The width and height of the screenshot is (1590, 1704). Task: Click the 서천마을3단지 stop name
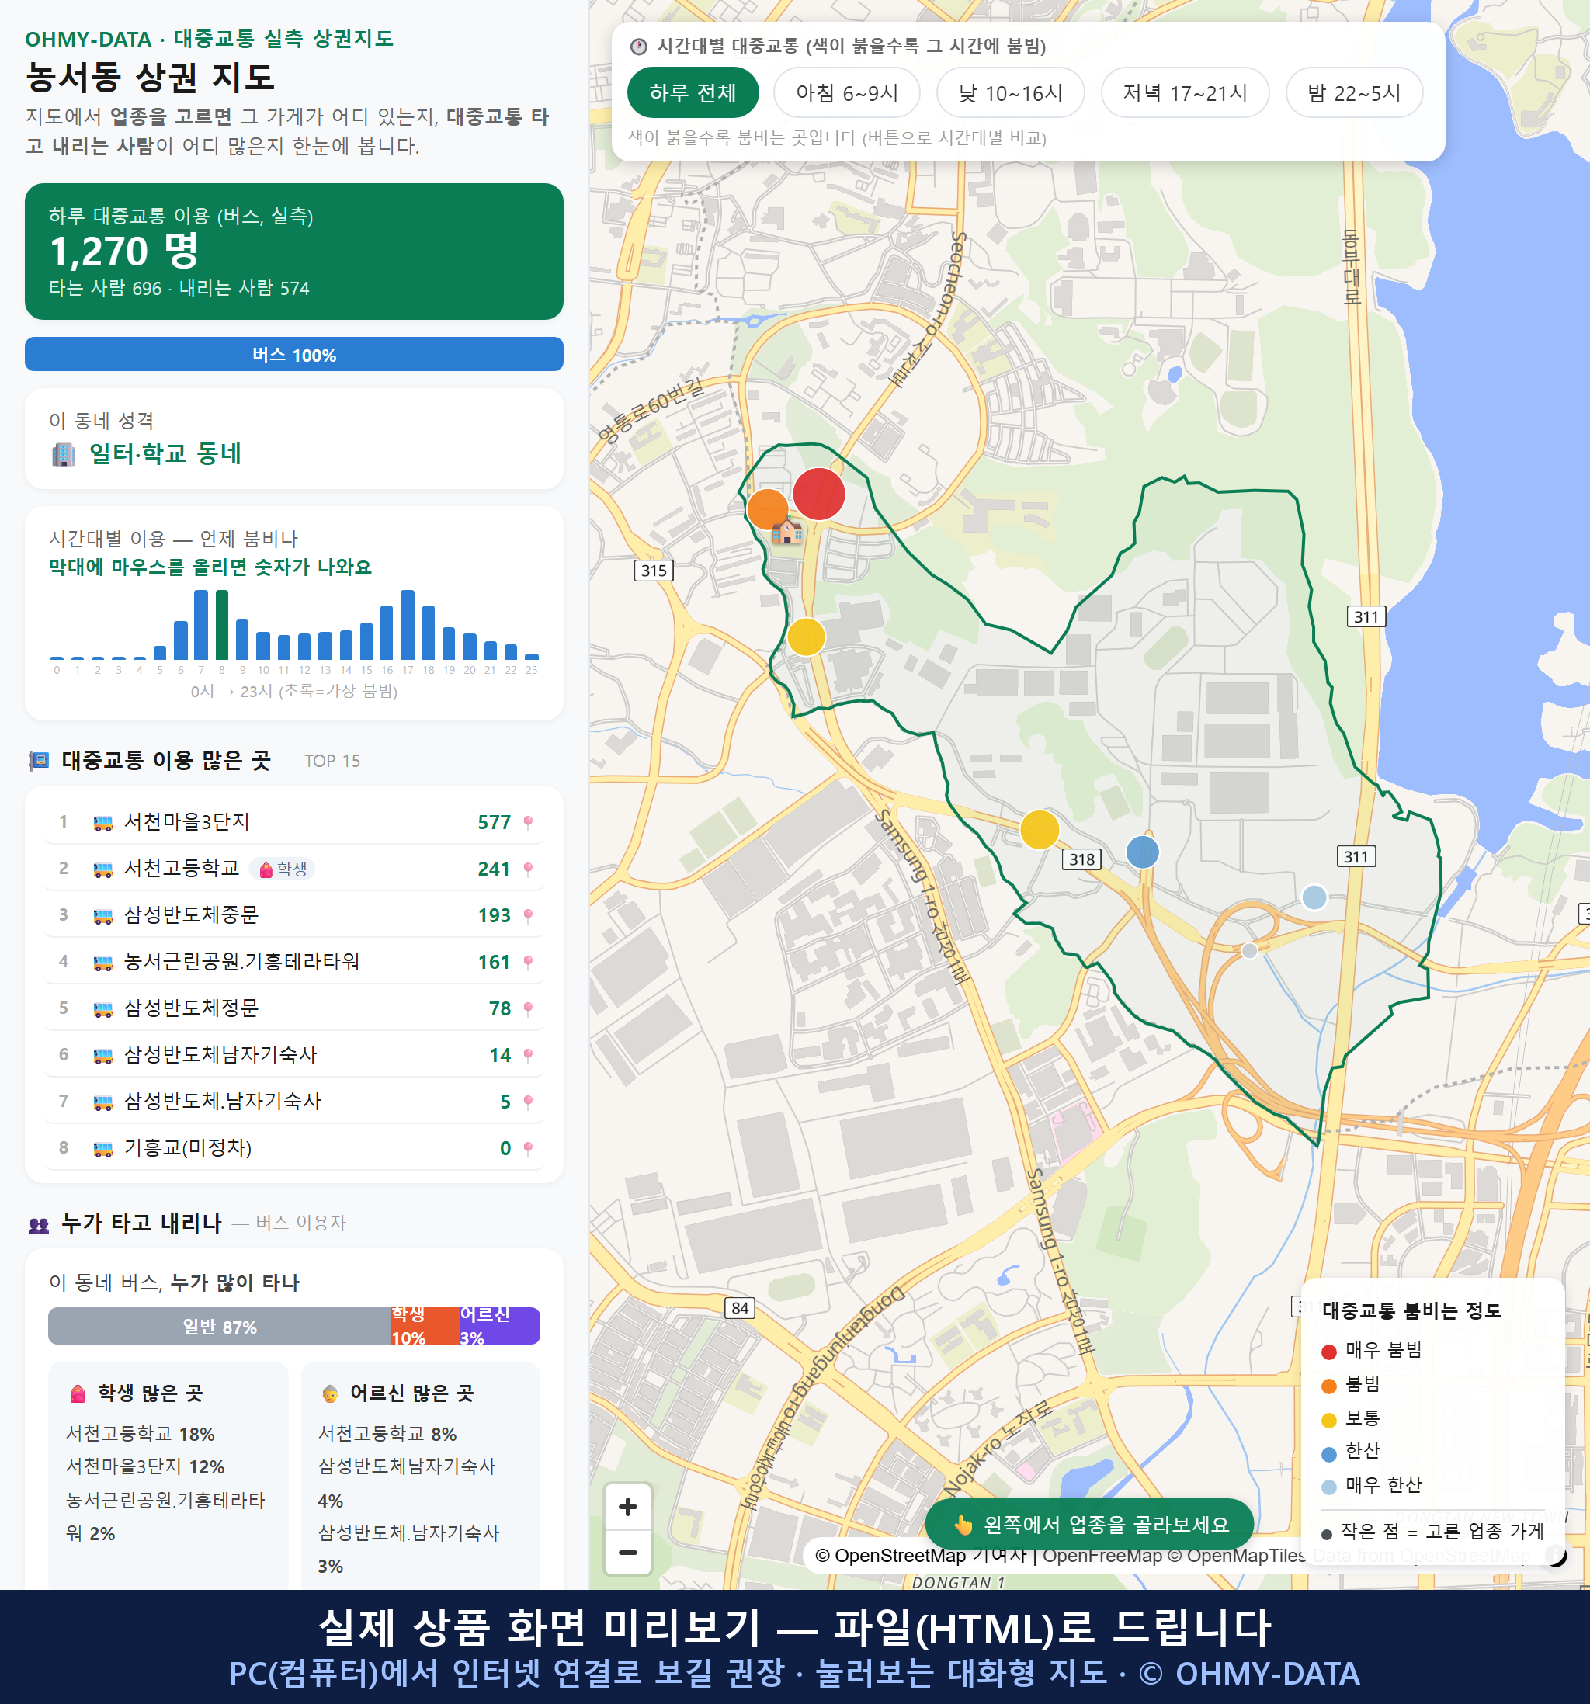click(187, 822)
